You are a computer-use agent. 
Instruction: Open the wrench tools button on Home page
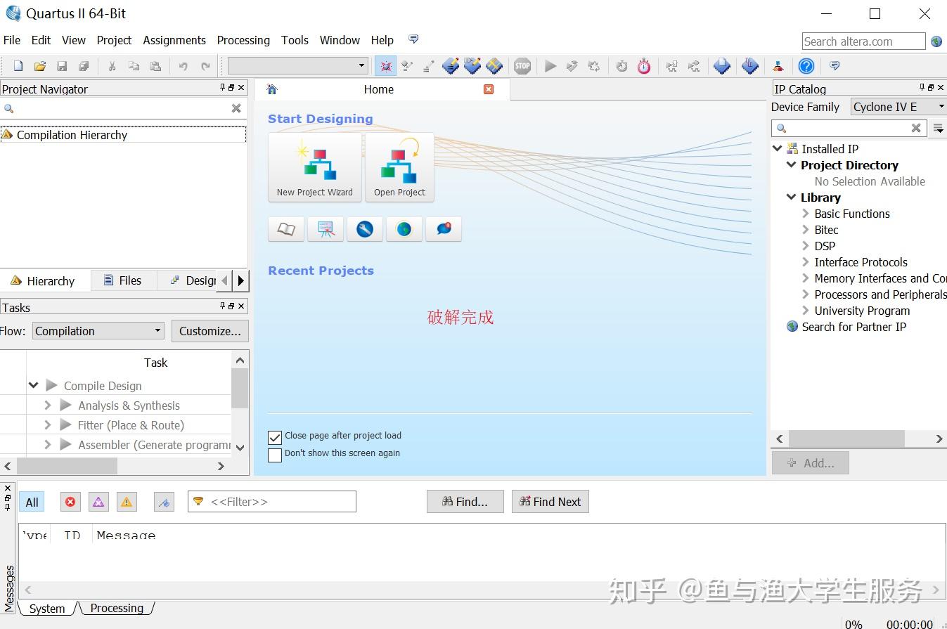click(364, 228)
